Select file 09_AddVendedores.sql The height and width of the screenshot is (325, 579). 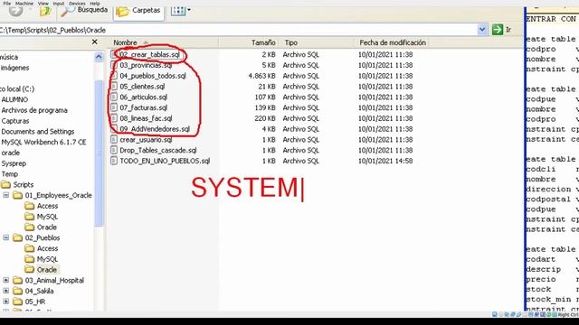[x=155, y=129]
